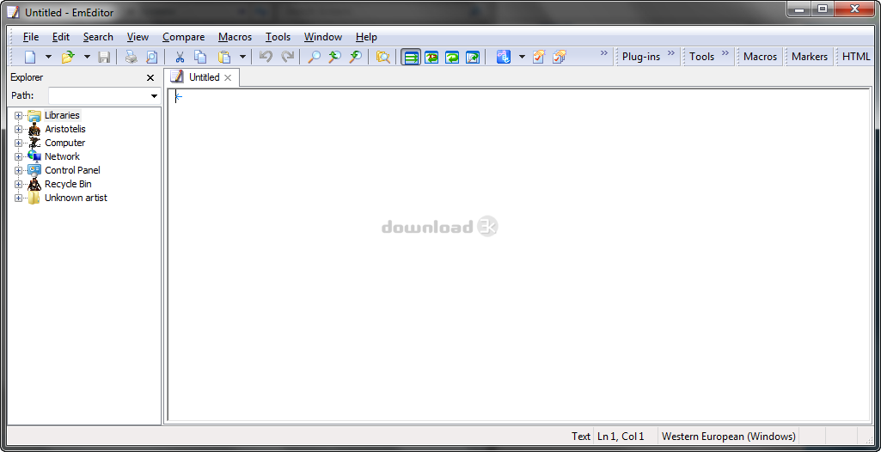
Task: Open the Macros menu
Action: [235, 37]
